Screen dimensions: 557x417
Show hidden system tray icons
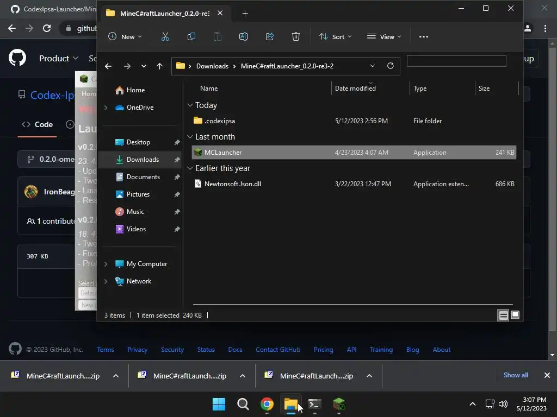473,404
